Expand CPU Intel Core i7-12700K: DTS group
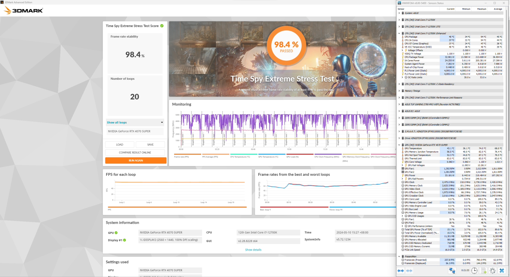This screenshot has width=510, height=277. point(399,26)
